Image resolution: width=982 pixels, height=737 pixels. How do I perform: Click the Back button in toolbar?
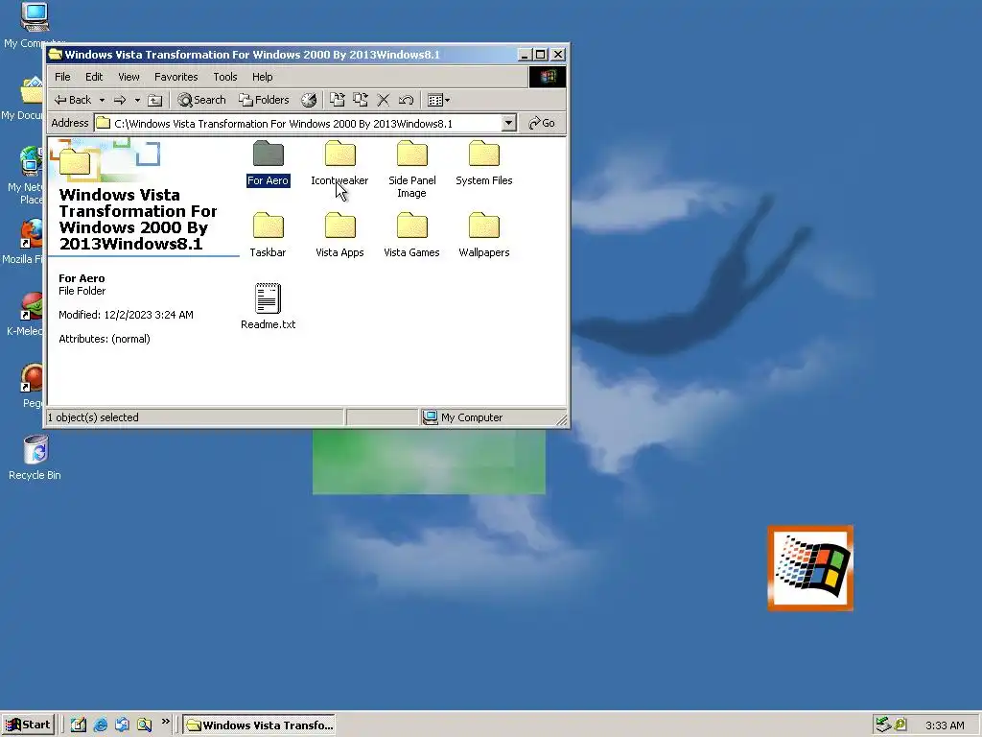(x=72, y=100)
